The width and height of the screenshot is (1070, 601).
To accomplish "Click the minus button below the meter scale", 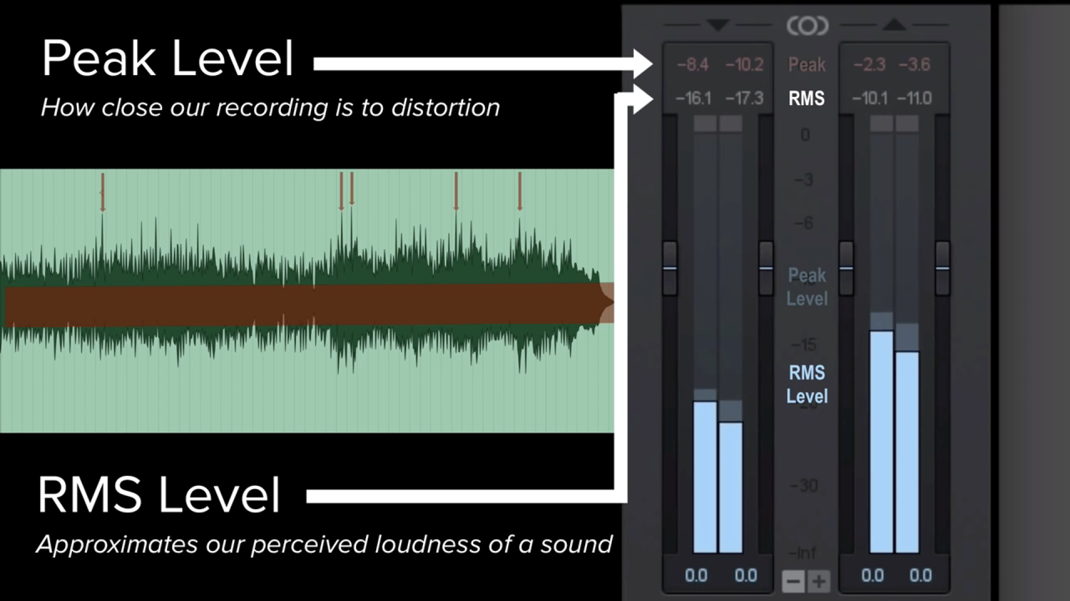I will (x=793, y=582).
